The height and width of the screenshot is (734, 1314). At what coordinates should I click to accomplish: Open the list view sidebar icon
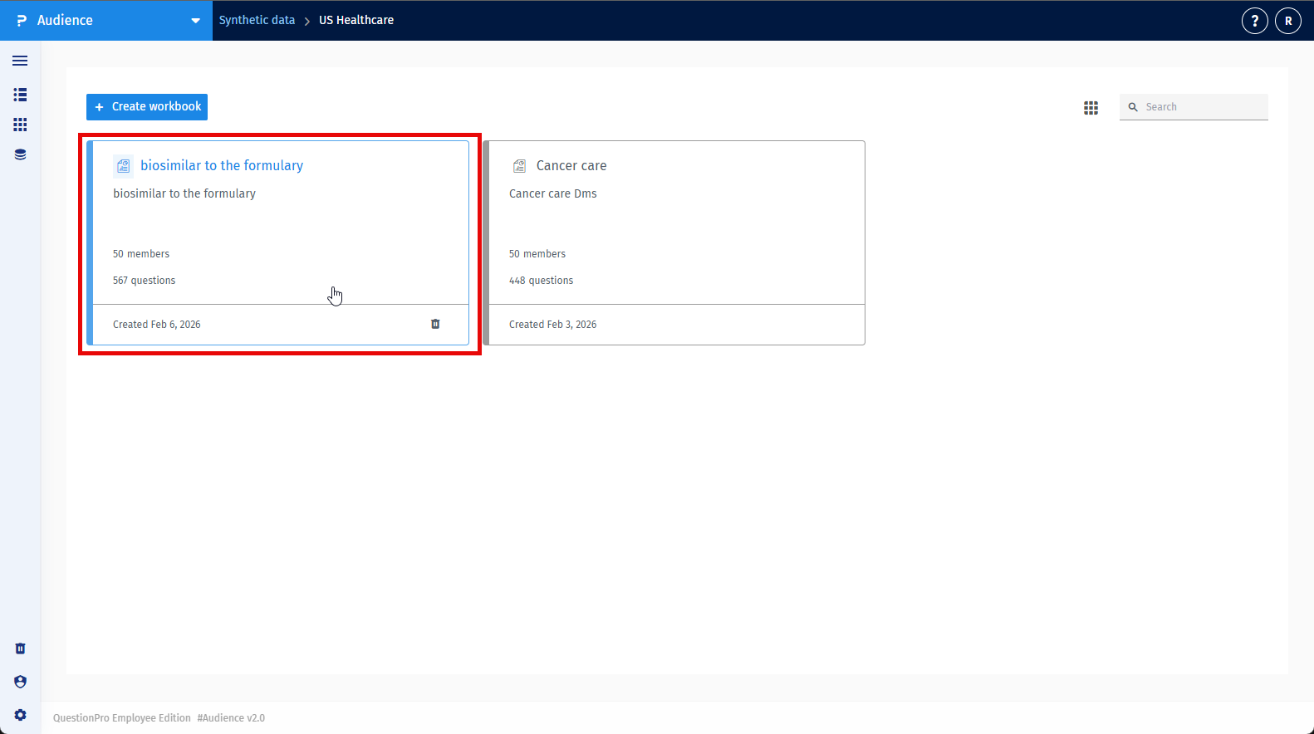[x=20, y=95]
